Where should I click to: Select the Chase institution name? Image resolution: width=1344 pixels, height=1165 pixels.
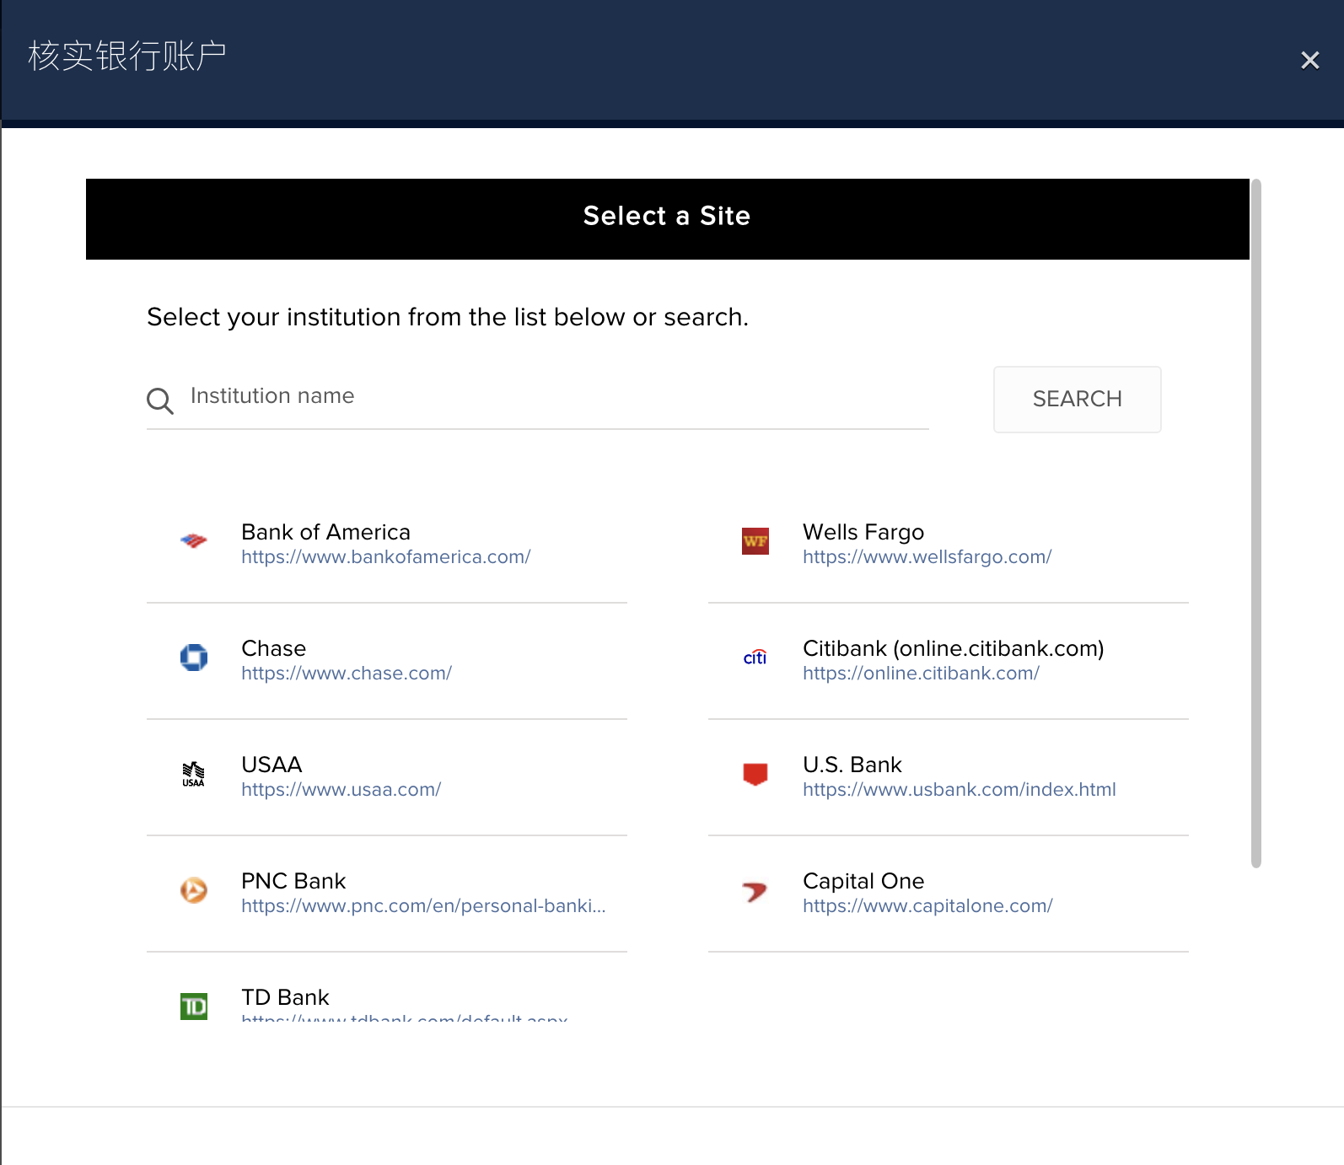tap(273, 648)
